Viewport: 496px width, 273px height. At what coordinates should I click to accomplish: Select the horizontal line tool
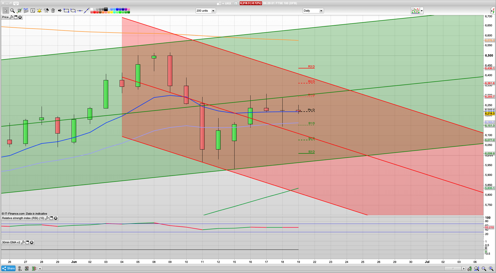[x=80, y=11]
